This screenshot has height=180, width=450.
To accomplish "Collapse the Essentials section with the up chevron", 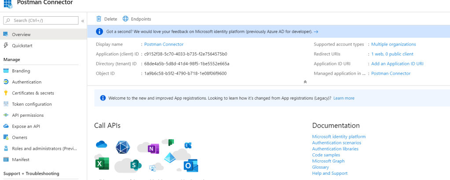I will click(x=305, y=82).
